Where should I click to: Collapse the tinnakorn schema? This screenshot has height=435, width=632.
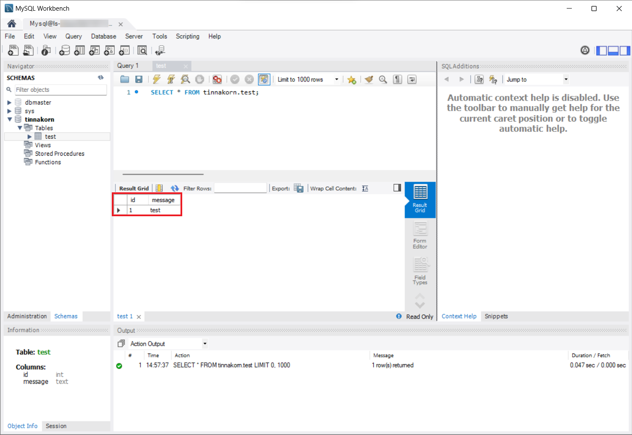click(x=9, y=119)
